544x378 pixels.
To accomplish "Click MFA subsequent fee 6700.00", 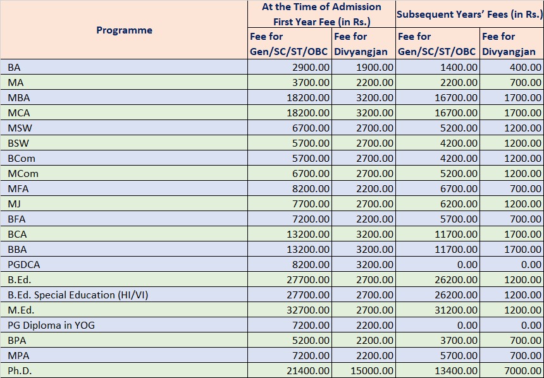I will pyautogui.click(x=438, y=188).
